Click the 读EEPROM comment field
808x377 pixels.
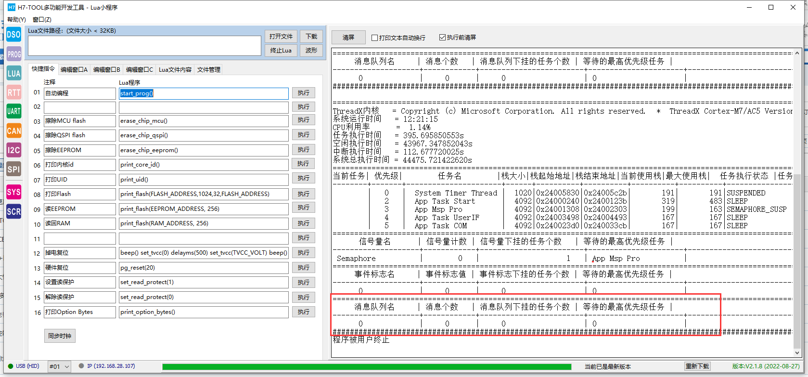(x=80, y=209)
